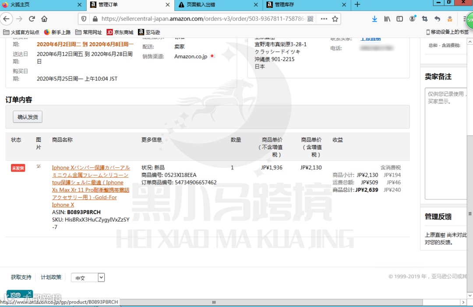Click the broken product image icon
473x307 pixels.
coord(39,166)
